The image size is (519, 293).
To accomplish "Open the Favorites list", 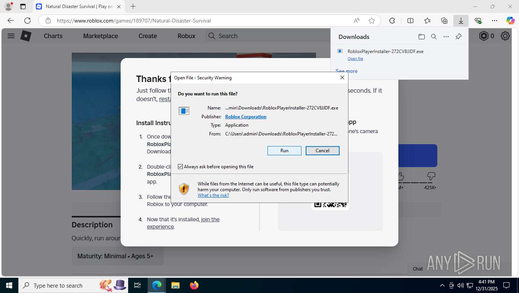I will (x=427, y=21).
